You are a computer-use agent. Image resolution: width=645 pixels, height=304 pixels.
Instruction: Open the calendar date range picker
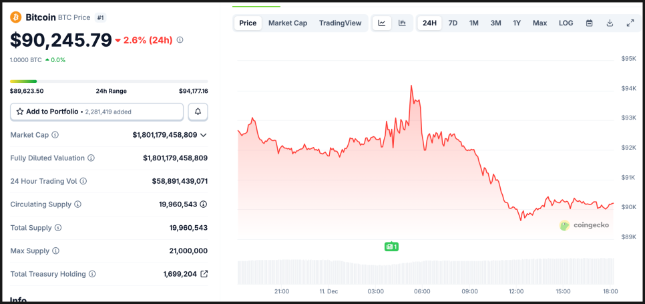[x=589, y=23]
